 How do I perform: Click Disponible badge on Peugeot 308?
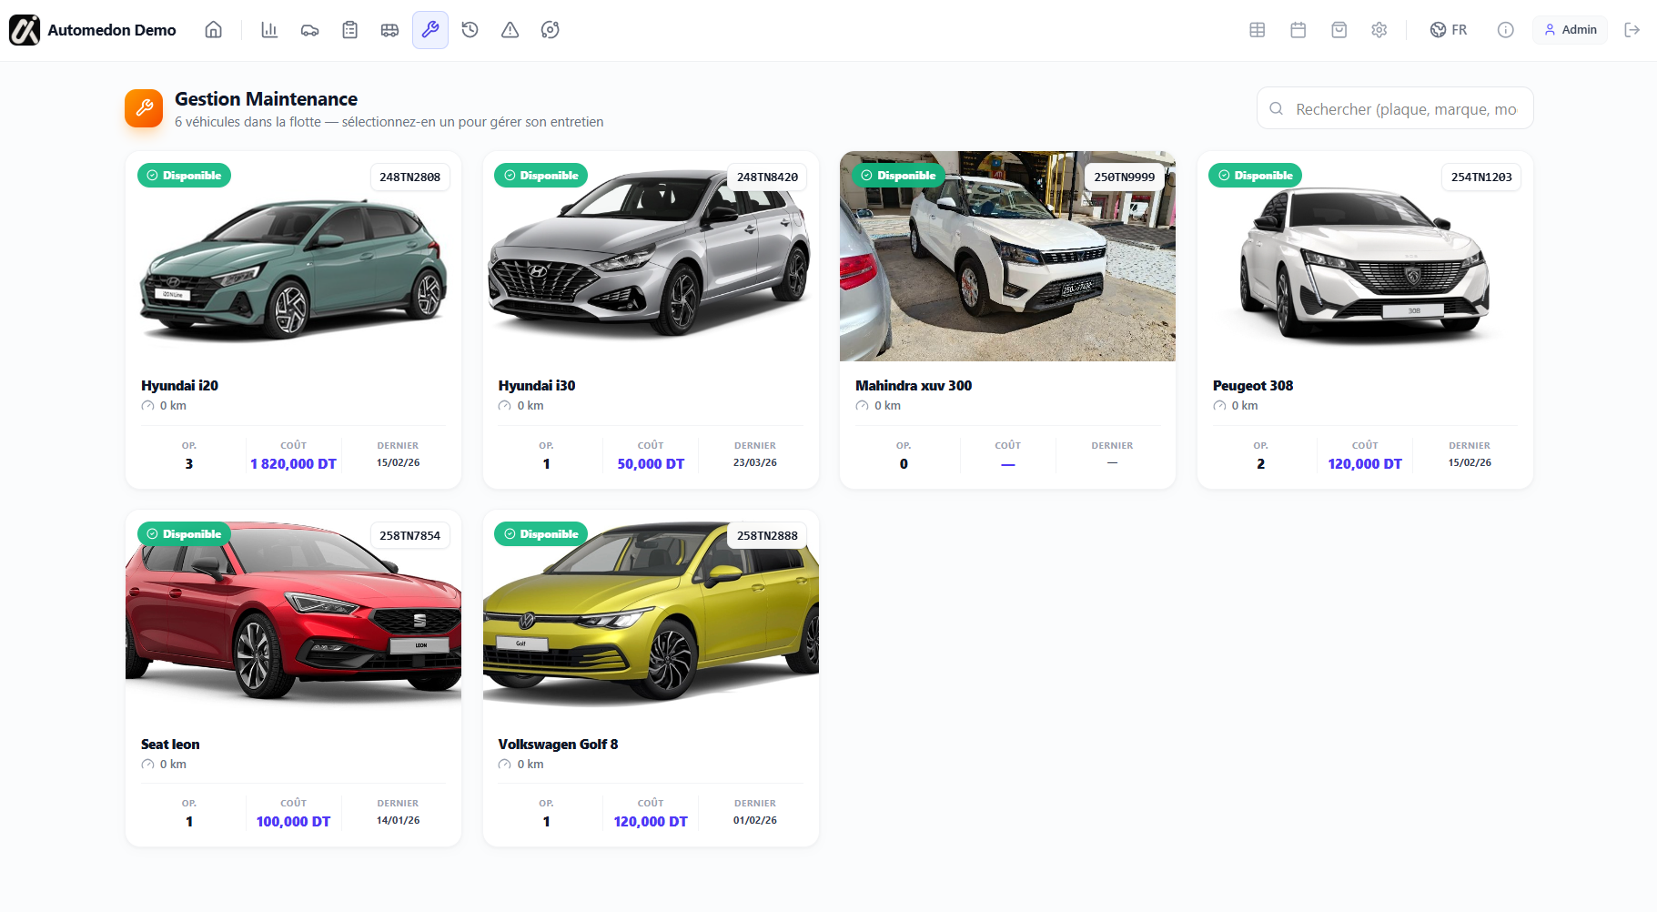pyautogui.click(x=1256, y=176)
